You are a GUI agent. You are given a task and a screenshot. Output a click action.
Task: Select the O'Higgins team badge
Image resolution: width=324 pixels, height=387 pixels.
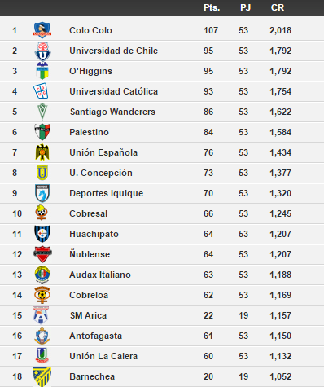coord(42,71)
